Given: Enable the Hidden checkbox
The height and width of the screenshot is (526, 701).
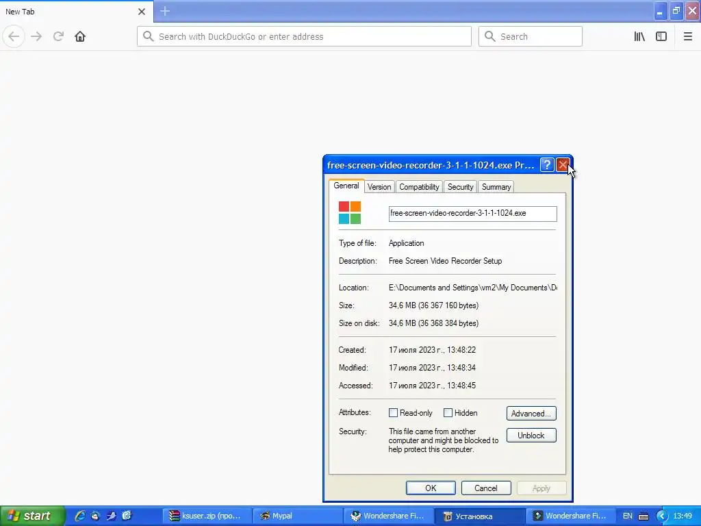Looking at the screenshot, I should (448, 413).
